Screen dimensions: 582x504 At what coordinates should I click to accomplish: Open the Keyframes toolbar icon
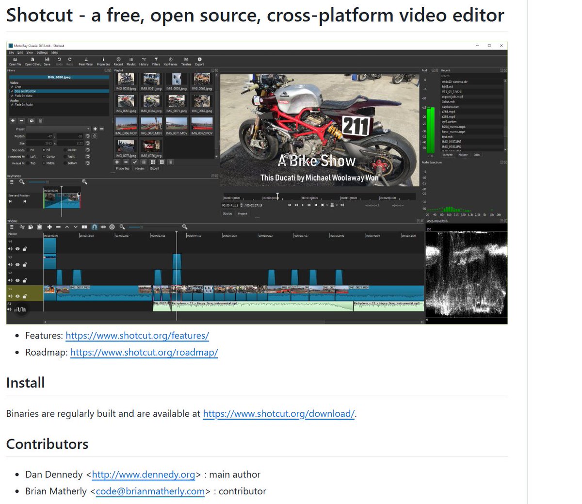tap(170, 61)
